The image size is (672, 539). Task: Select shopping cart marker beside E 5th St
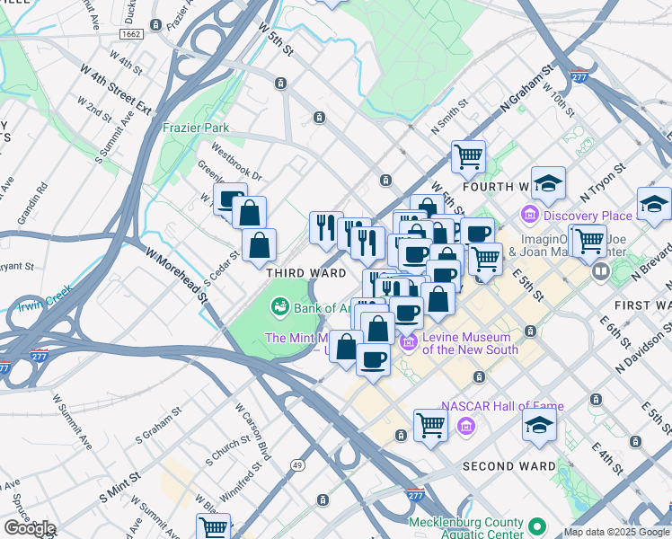(485, 260)
